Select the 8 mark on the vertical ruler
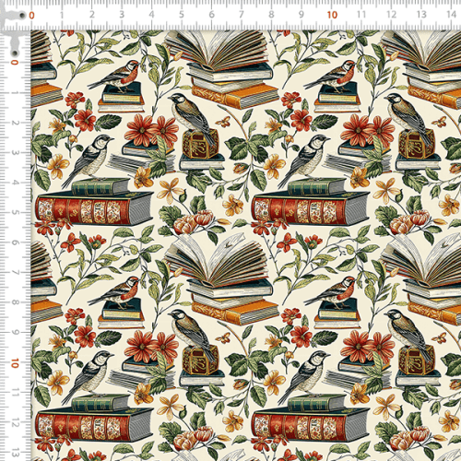This screenshot has width=461, height=461. (15, 302)
